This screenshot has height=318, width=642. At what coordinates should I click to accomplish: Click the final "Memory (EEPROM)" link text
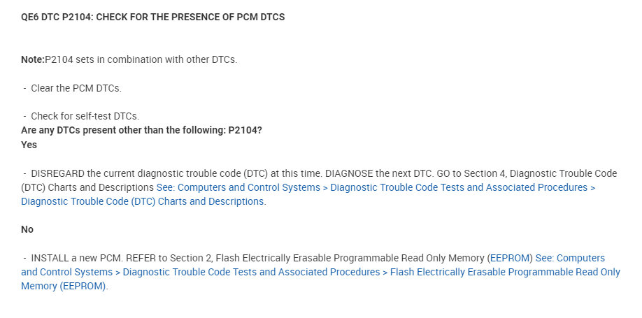click(x=64, y=286)
